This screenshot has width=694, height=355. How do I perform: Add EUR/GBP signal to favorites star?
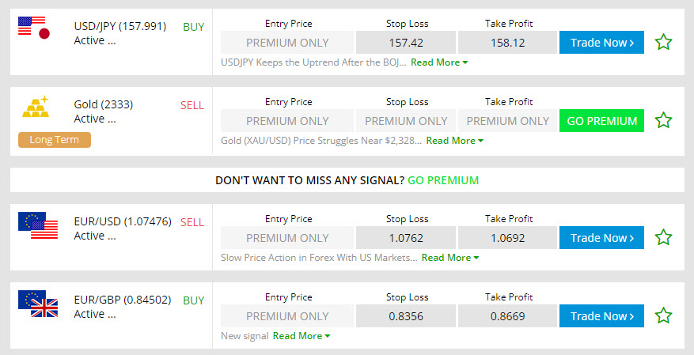[x=663, y=316]
